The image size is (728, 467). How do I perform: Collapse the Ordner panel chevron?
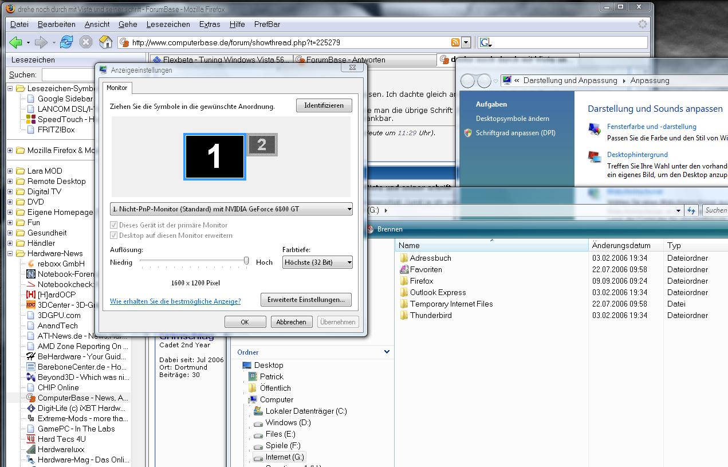(387, 352)
